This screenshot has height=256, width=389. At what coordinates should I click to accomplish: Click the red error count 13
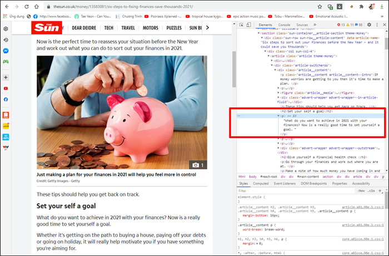click(x=341, y=25)
